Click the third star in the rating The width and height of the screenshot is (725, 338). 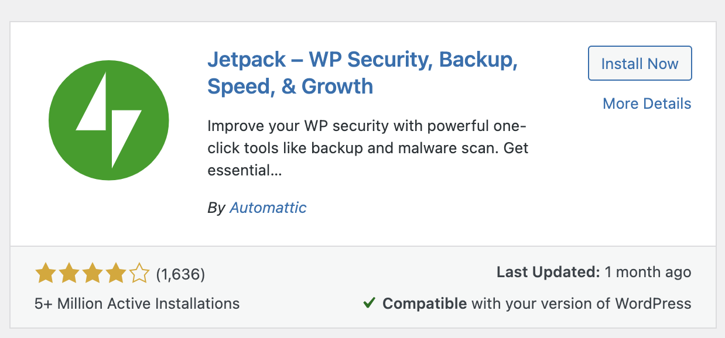tap(91, 273)
